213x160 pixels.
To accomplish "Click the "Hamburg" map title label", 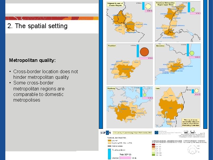I will coord(111,88).
